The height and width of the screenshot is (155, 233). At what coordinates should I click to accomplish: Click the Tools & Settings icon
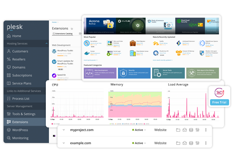coord(9,114)
